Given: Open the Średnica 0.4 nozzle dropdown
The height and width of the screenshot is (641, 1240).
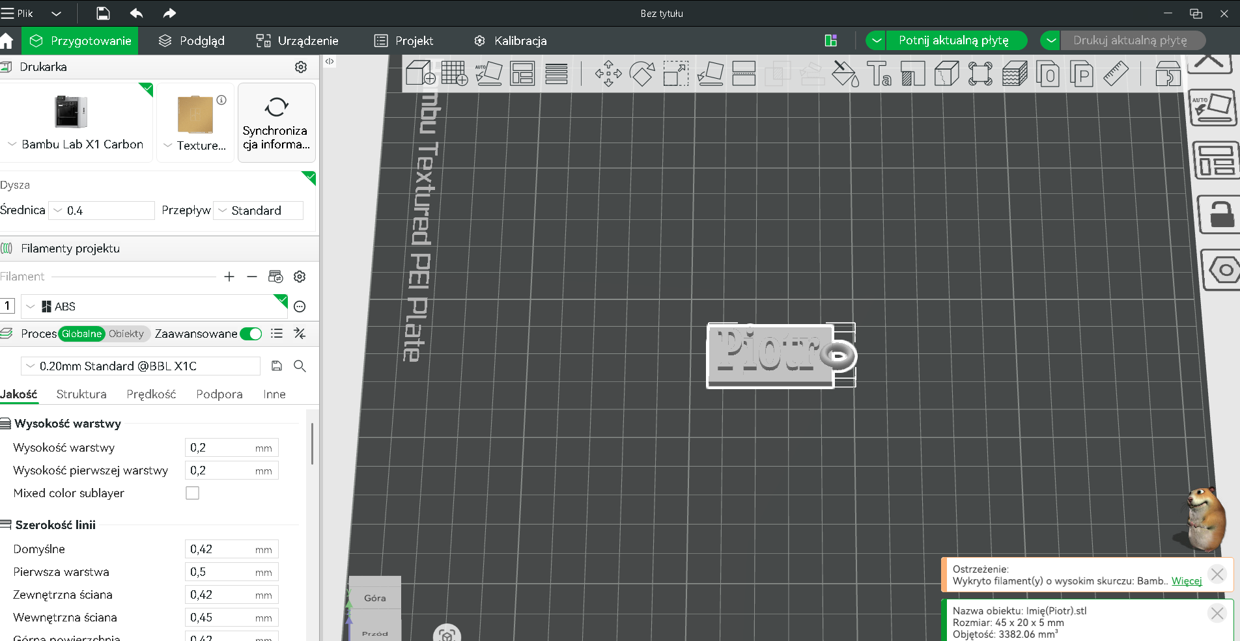Looking at the screenshot, I should 102,211.
